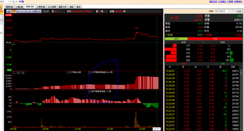Click the ? help icon in big-holder panel corner
This screenshot has height=131, width=244.
(14, 73)
